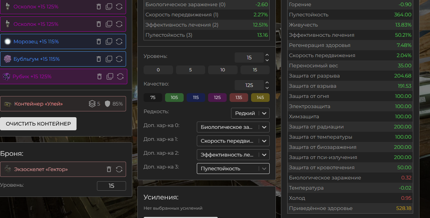Remove the Бублгум +15 115% artifact

point(99,59)
